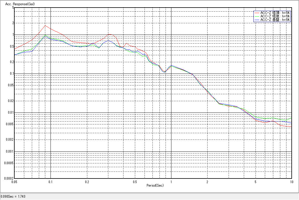The image size is (299, 200).
Task: Click the Period(Sec) axis title
Action: pyautogui.click(x=155, y=185)
